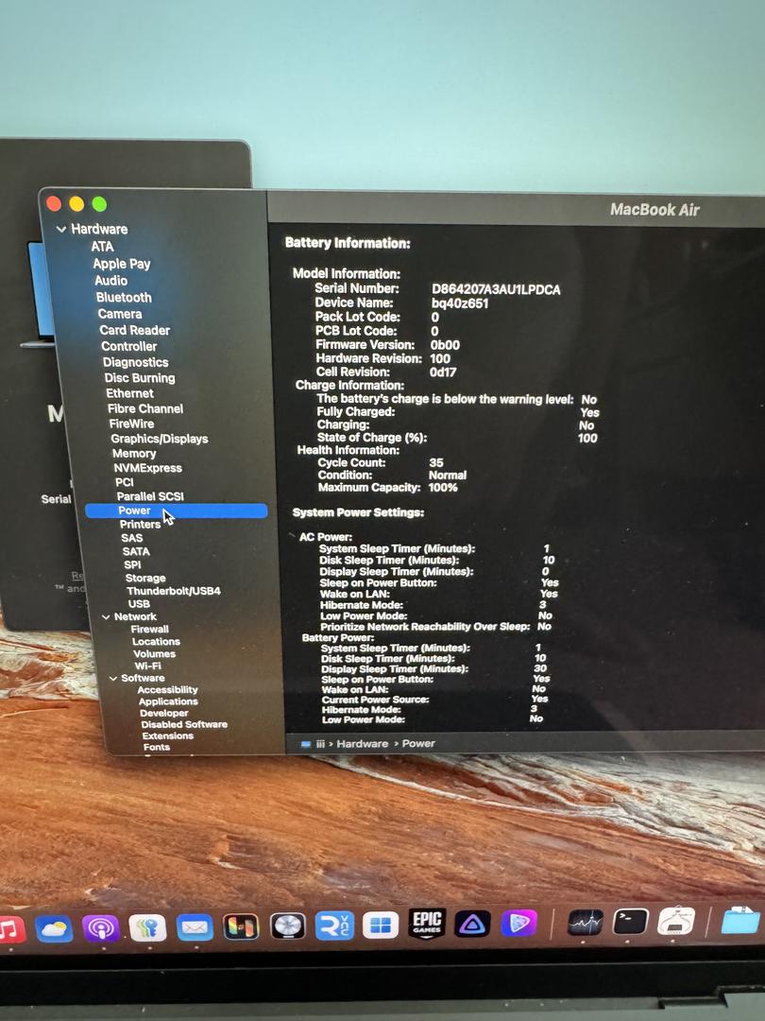
Task: Select PCI in the sidebar
Action: tap(125, 482)
